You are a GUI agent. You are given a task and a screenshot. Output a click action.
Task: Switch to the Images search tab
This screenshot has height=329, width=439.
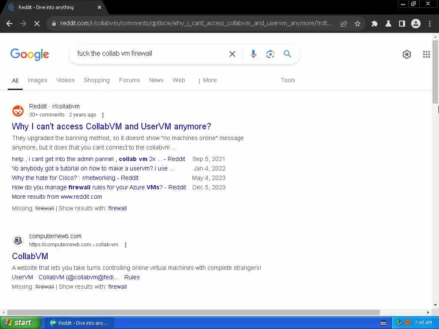point(37,80)
